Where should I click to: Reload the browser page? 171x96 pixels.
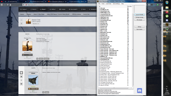7,5
